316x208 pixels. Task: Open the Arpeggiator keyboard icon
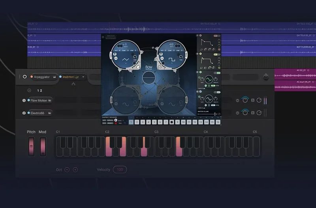click(55, 77)
